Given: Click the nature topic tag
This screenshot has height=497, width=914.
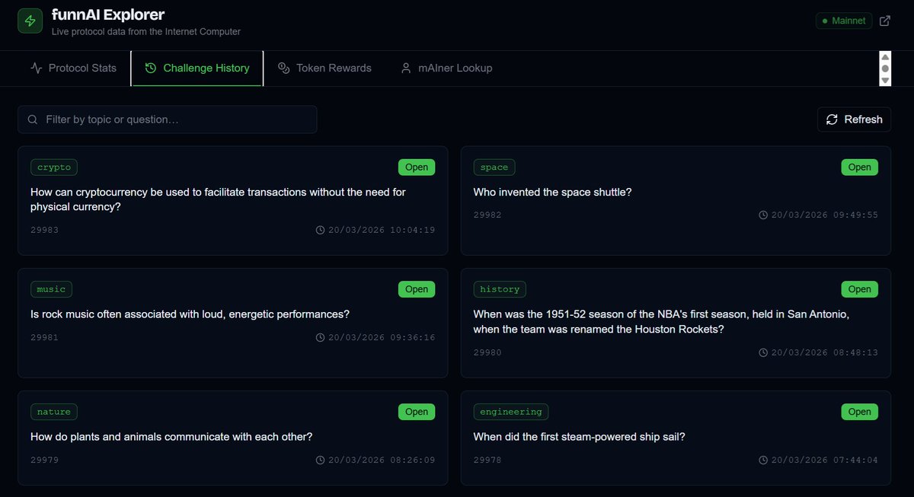Looking at the screenshot, I should (x=54, y=412).
